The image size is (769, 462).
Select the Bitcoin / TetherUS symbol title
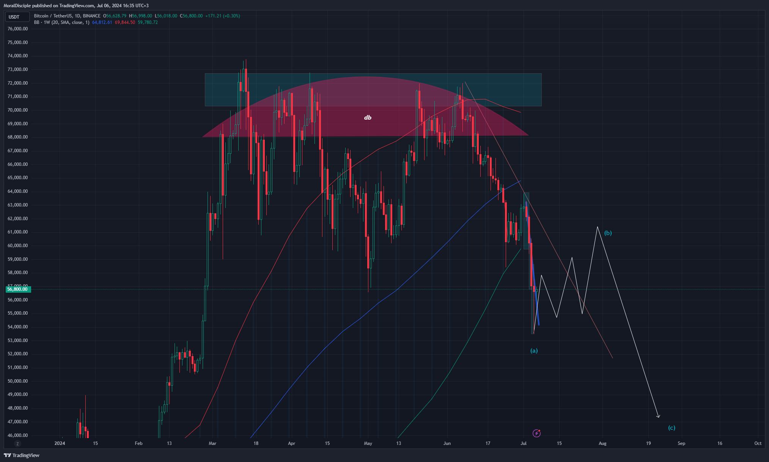point(67,16)
